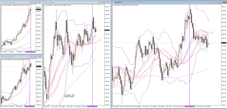Click the chart shift triangle in Monthly chart
This screenshot has height=109, width=227.
point(32,5)
